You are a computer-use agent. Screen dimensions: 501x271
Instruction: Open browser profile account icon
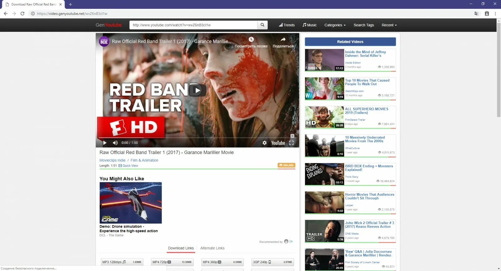tap(487, 13)
